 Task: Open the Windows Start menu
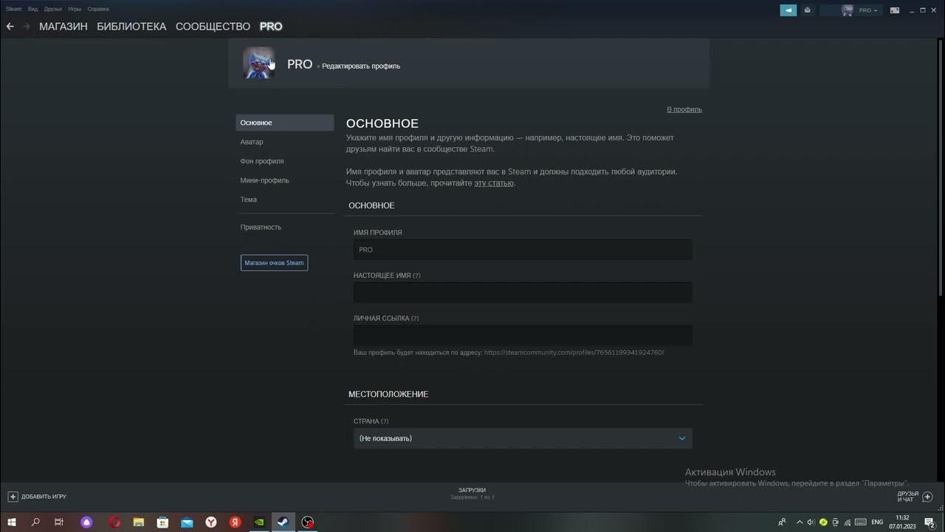point(12,522)
